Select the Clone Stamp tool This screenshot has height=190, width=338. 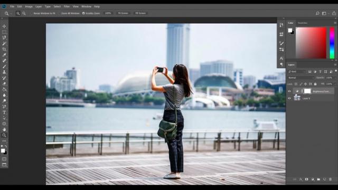tap(4, 72)
